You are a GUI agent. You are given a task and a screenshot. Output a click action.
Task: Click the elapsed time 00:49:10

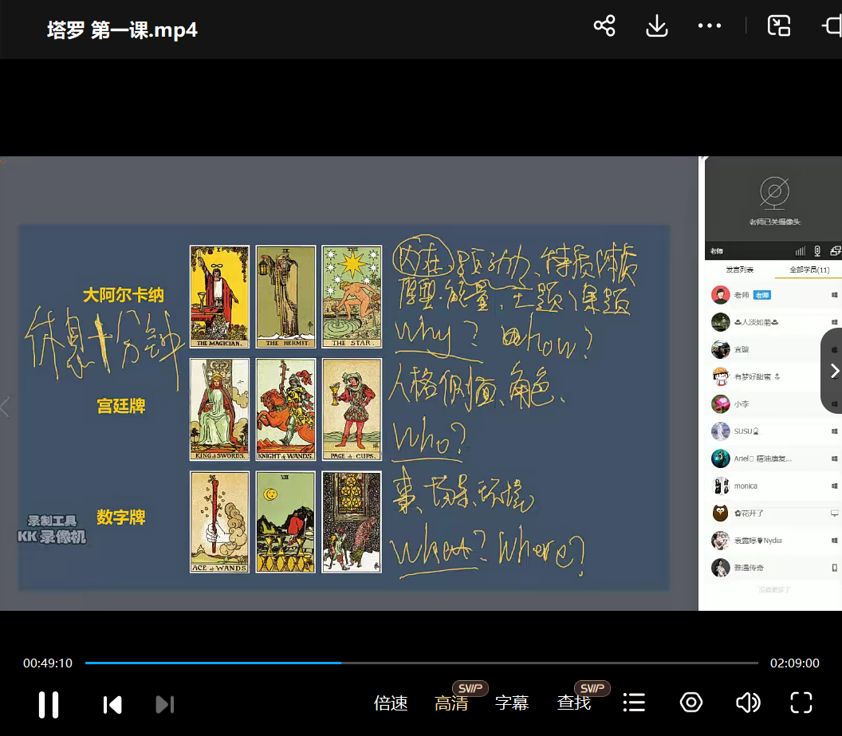tap(48, 663)
